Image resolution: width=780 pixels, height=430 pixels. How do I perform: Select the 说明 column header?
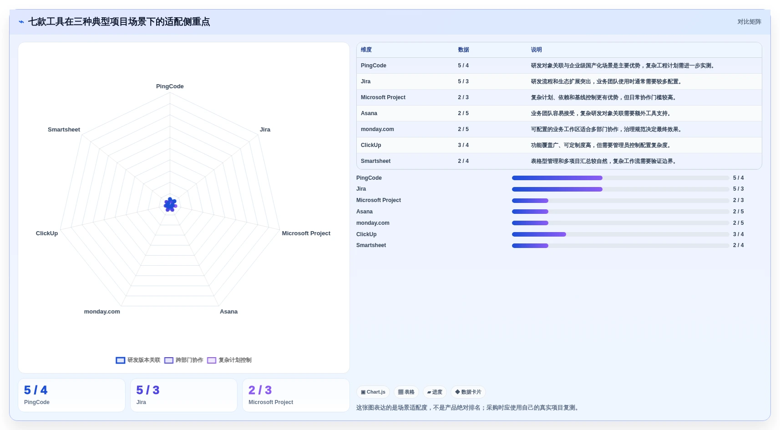coord(536,50)
